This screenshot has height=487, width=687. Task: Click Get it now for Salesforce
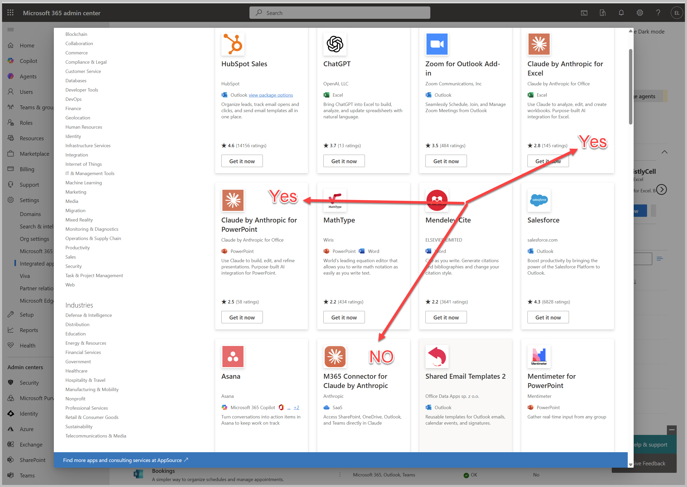click(x=548, y=317)
